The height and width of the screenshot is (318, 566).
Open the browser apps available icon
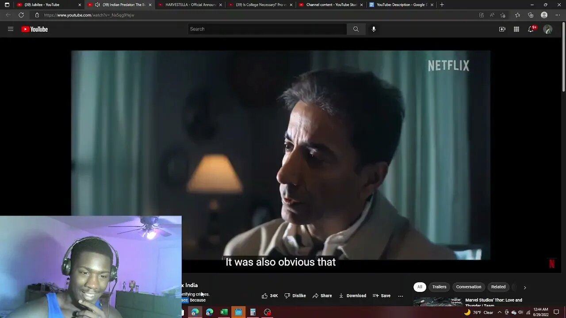tap(481, 15)
